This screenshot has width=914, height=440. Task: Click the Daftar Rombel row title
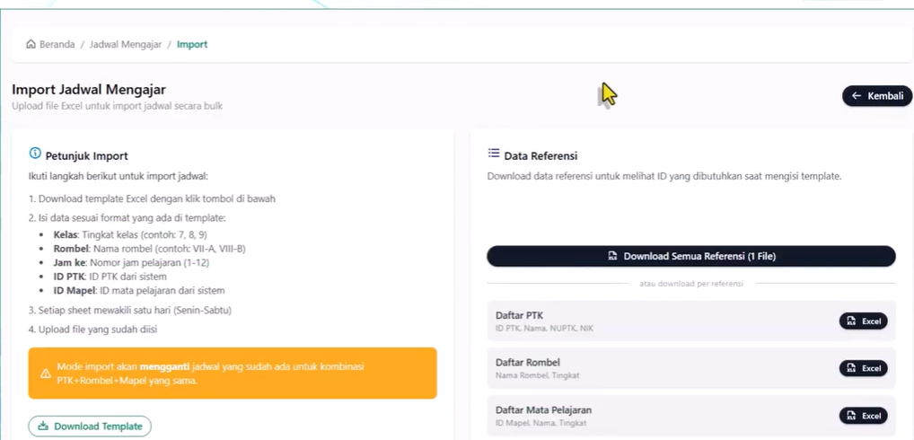(528, 363)
